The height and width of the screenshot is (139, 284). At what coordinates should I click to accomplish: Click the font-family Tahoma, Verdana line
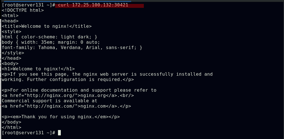[72, 48]
